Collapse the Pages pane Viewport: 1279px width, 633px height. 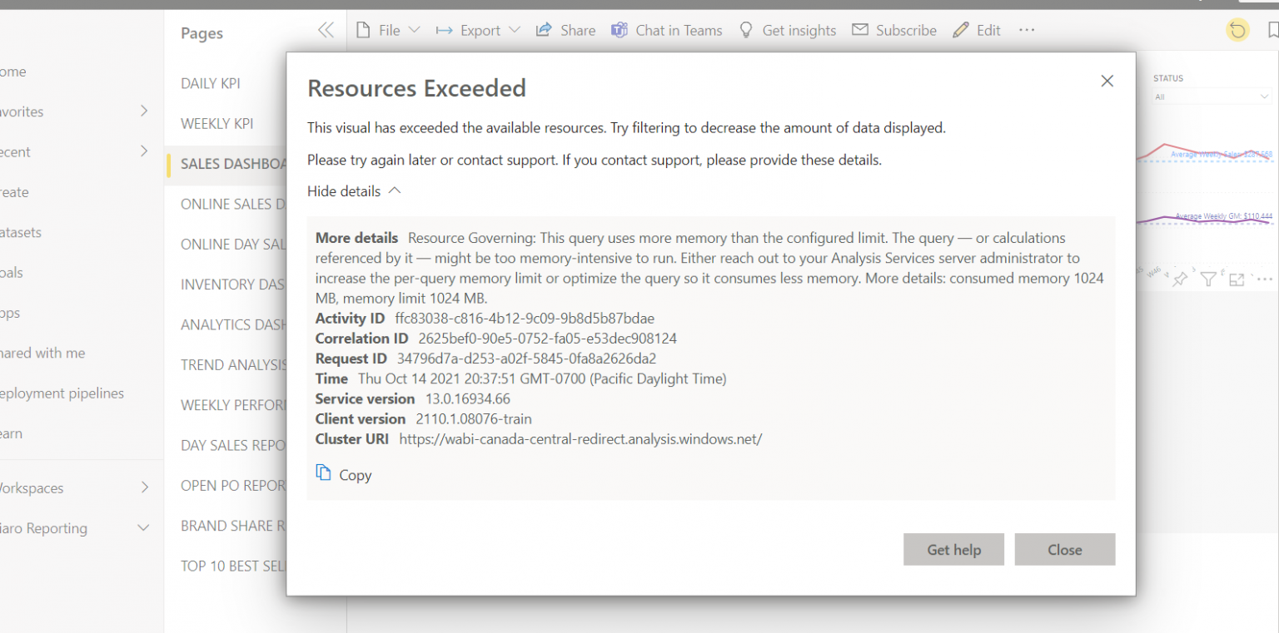tap(326, 28)
